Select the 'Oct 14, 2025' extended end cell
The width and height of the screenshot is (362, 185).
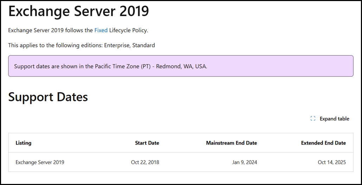pos(332,162)
